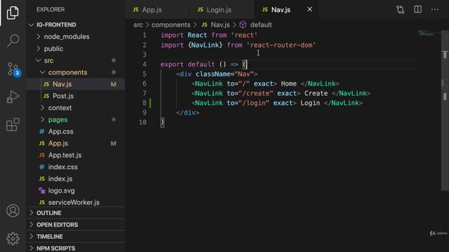The height and width of the screenshot is (252, 449).
Task: Open logo.svg in the file tree
Action: (76, 190)
